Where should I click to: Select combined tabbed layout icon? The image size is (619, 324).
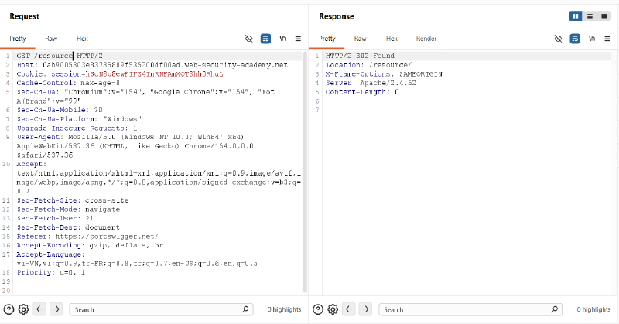click(x=604, y=16)
